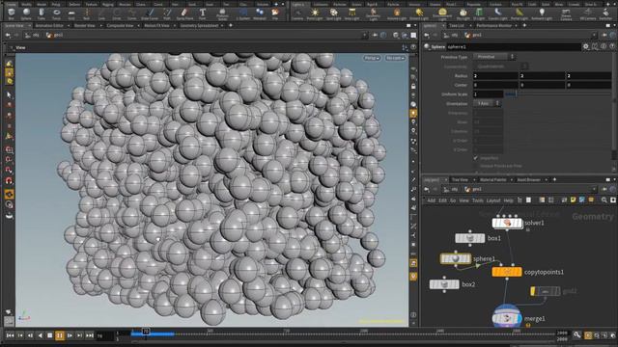Open the Orientation dropdown
Screen dimensions: 618x347
point(487,103)
